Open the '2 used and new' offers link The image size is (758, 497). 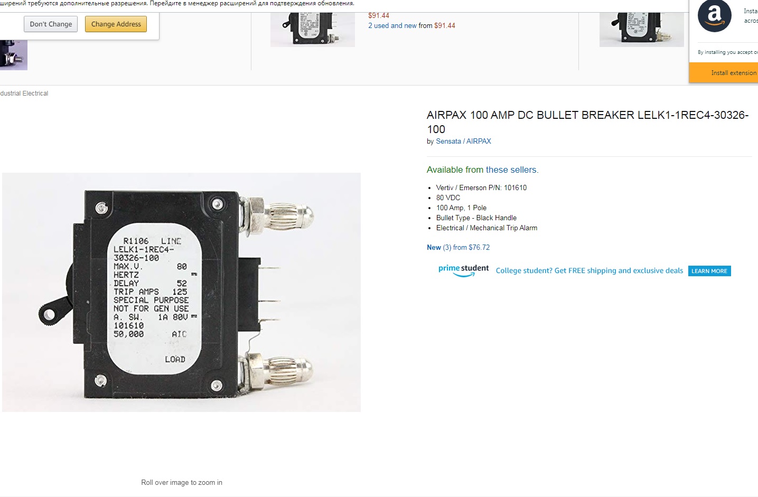point(392,25)
